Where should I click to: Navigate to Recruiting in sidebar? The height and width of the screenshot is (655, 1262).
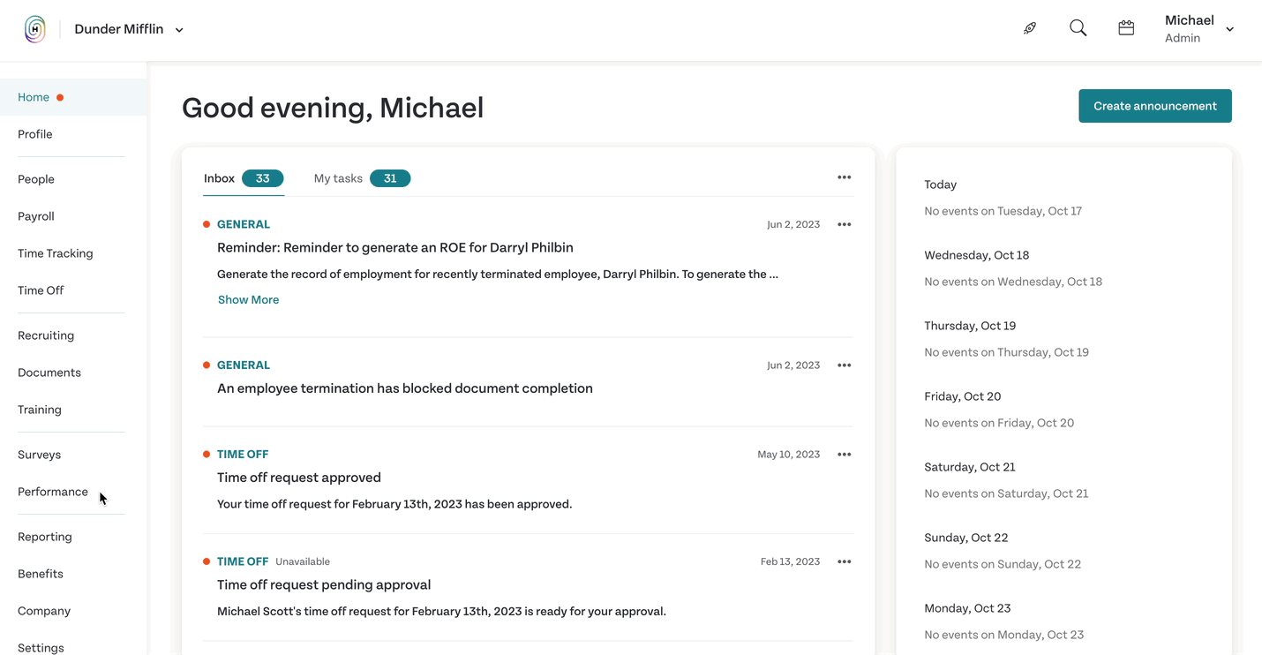(46, 335)
